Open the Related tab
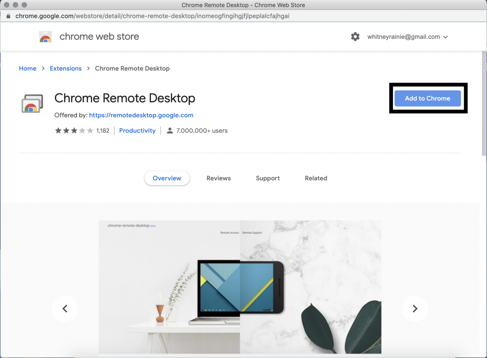The height and width of the screenshot is (358, 487). 316,178
